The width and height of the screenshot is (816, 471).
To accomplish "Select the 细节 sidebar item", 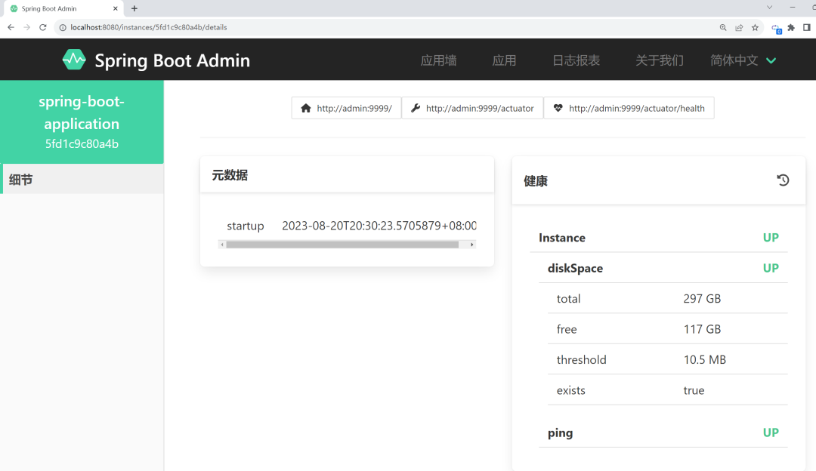I will point(82,179).
